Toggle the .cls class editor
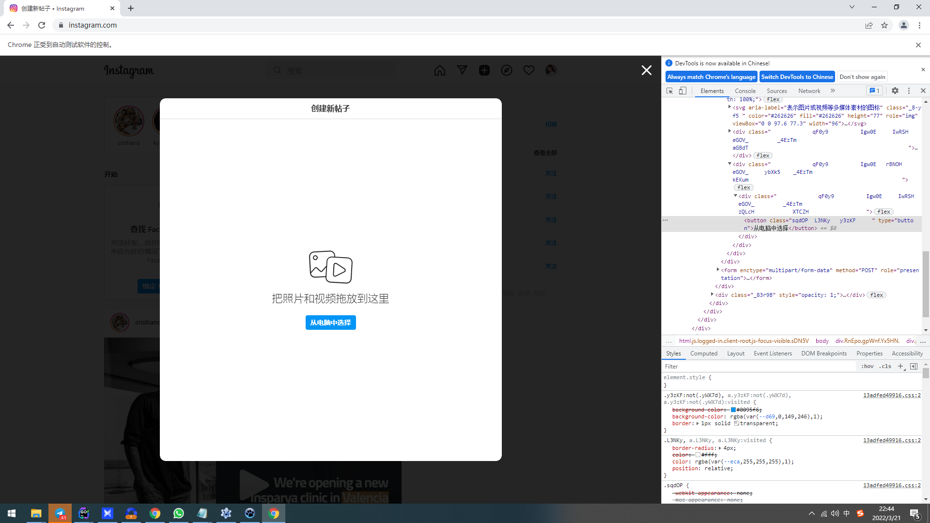The image size is (930, 523). click(885, 367)
